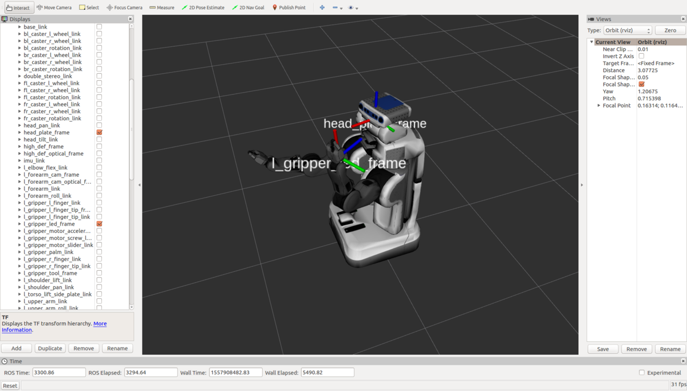The image size is (687, 391).
Task: Enable the imu_link frame checkbox
Action: point(99,160)
